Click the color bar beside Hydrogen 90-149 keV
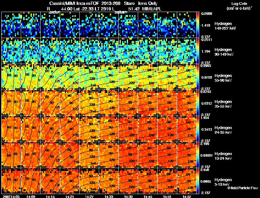Image resolution: width=260 pixels, height=198 pixels. point(198,51)
